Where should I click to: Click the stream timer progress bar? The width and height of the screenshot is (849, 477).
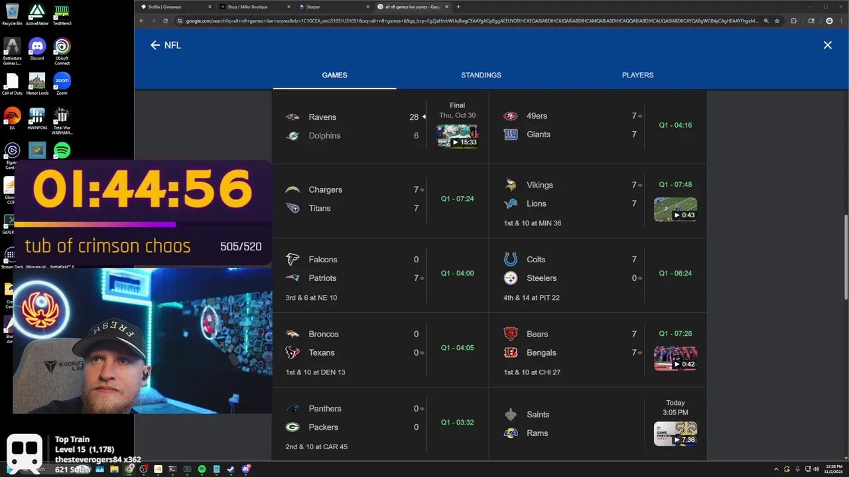click(x=142, y=225)
